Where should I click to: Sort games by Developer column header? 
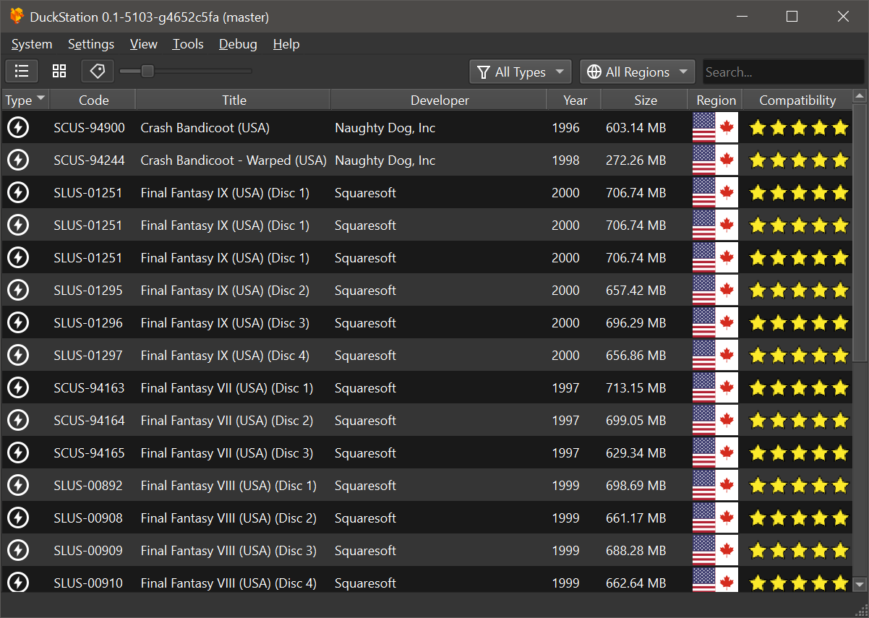440,100
